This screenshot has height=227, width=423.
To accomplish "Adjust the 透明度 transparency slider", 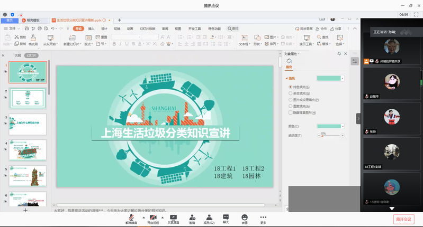I will point(322,135).
